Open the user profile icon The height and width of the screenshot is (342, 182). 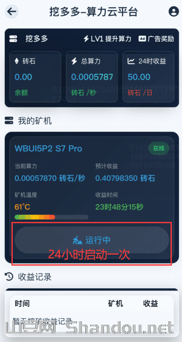tap(174, 11)
